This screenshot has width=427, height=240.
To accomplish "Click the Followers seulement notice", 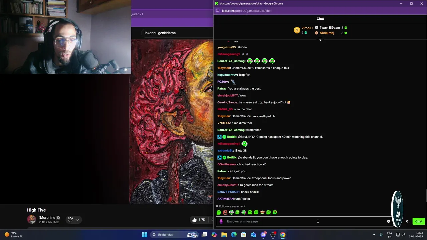I will (230, 206).
